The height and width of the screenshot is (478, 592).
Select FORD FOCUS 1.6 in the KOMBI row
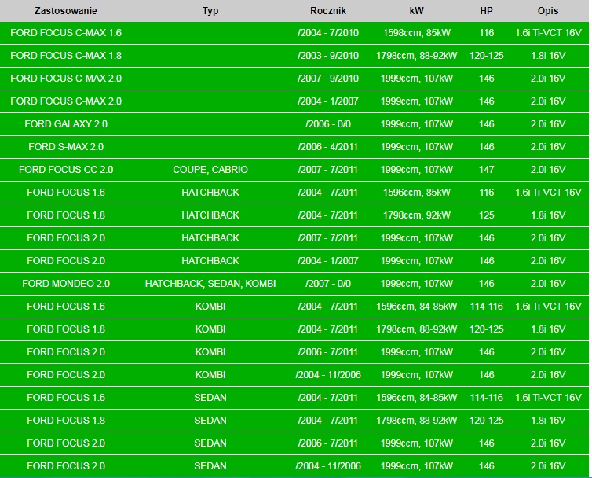pyautogui.click(x=66, y=307)
